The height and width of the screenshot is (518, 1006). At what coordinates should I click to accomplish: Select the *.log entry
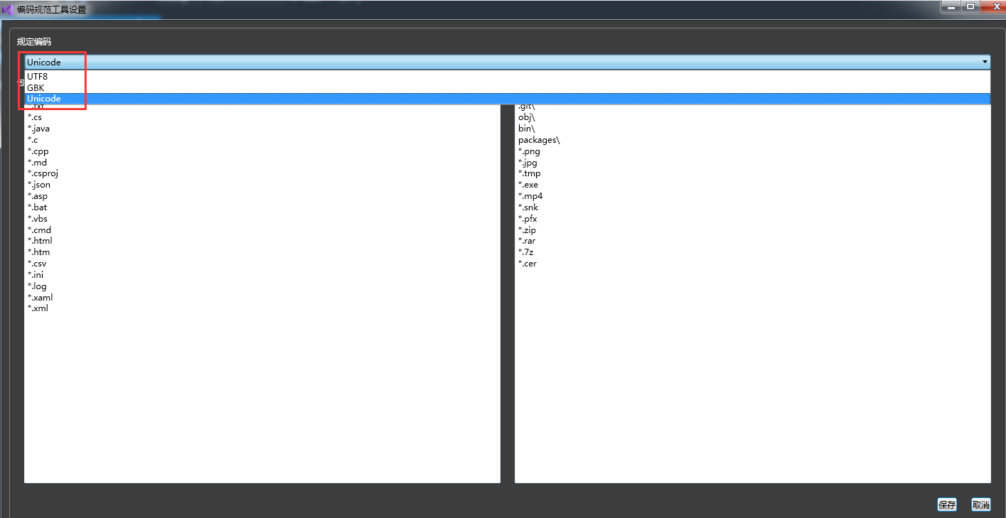click(x=37, y=286)
